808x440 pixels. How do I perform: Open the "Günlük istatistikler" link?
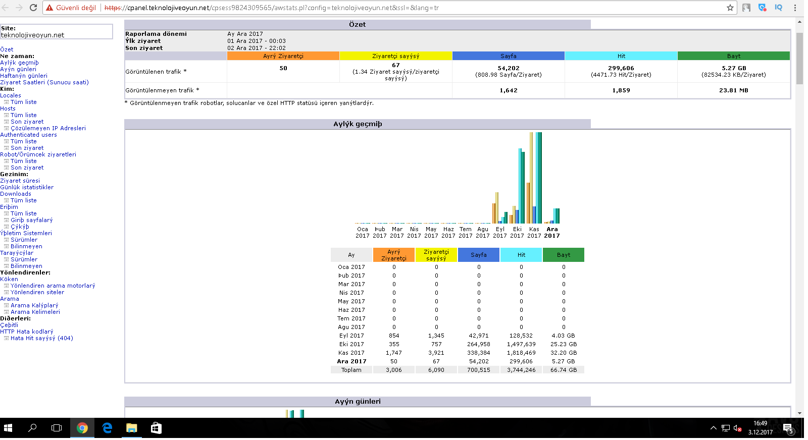[27, 187]
